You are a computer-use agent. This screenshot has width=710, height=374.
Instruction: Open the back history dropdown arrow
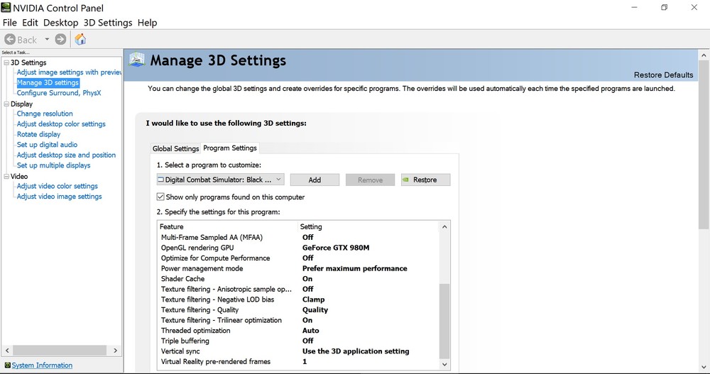pyautogui.click(x=47, y=40)
